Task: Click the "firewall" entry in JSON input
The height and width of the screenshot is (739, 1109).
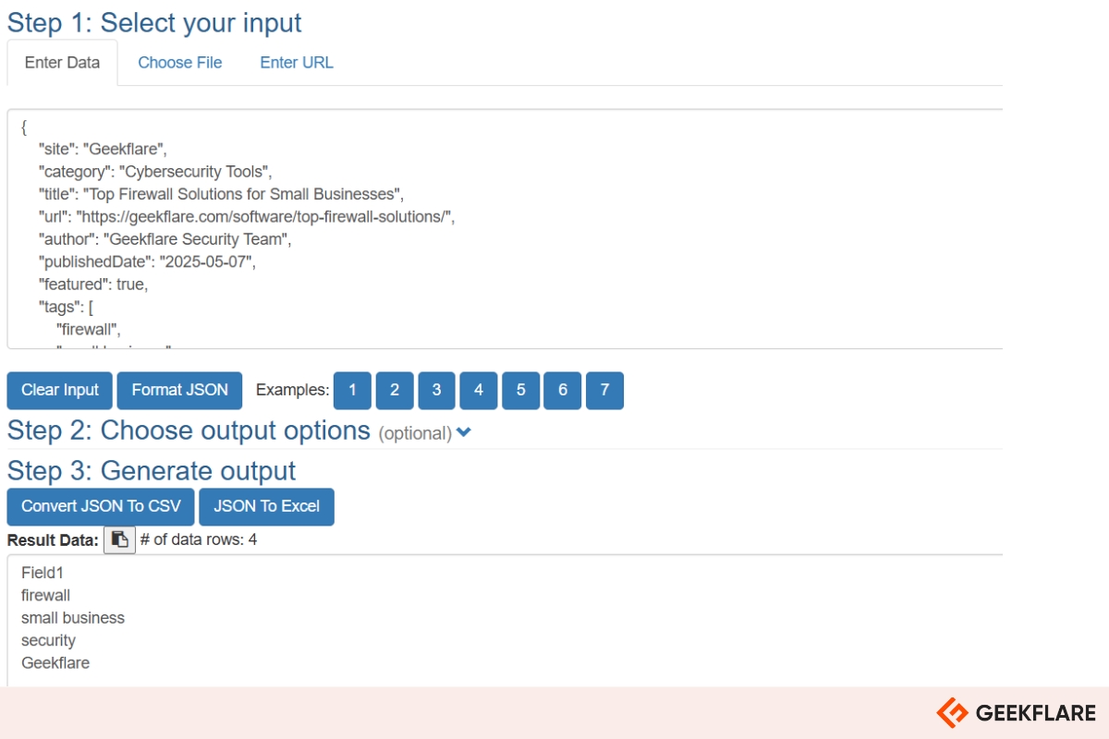Action: click(x=89, y=330)
